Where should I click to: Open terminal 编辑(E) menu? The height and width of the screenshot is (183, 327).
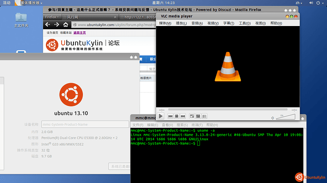[153, 125]
